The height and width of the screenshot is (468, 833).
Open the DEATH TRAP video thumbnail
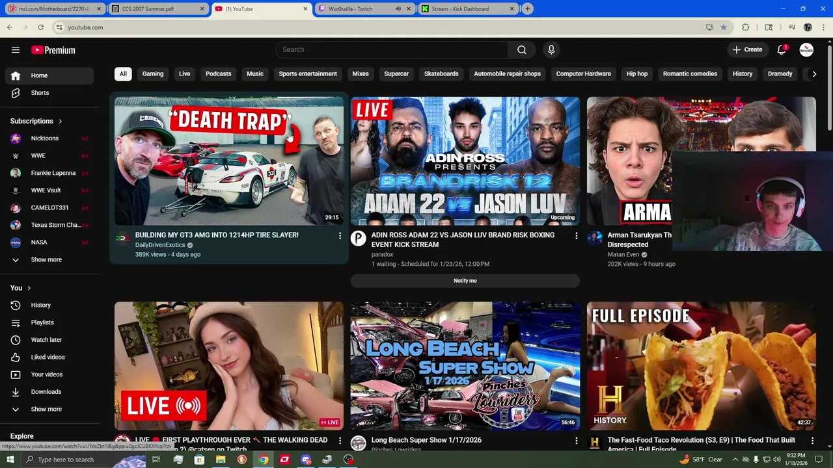click(229, 161)
